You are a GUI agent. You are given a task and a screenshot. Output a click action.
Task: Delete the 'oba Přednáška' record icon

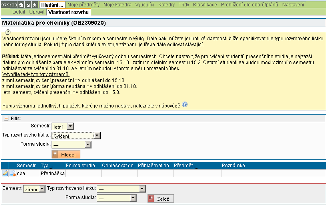point(12,174)
